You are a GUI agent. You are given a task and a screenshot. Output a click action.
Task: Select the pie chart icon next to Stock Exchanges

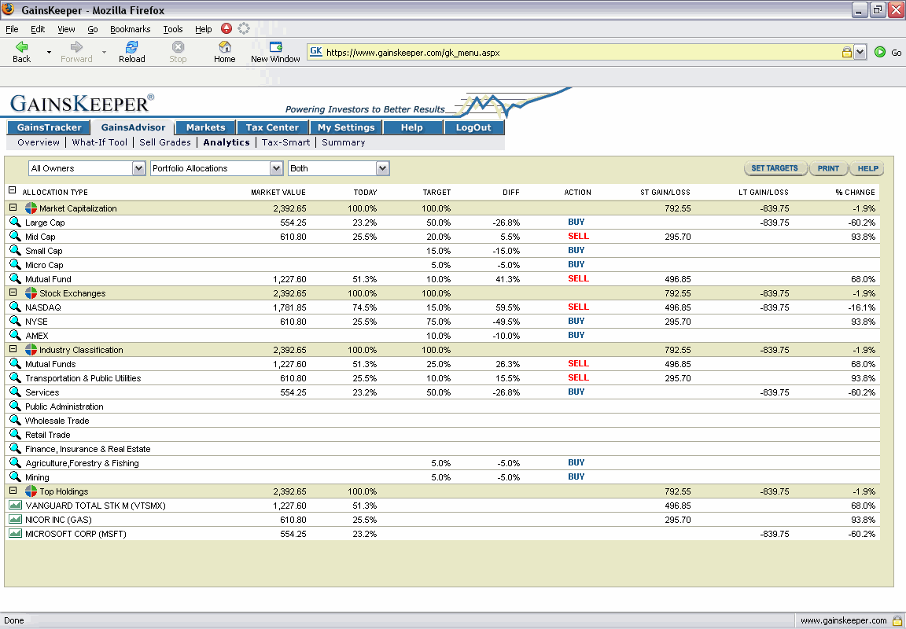[29, 292]
